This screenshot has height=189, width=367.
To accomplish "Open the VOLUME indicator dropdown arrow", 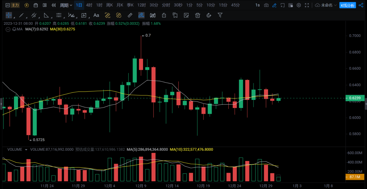I will point(26,150).
